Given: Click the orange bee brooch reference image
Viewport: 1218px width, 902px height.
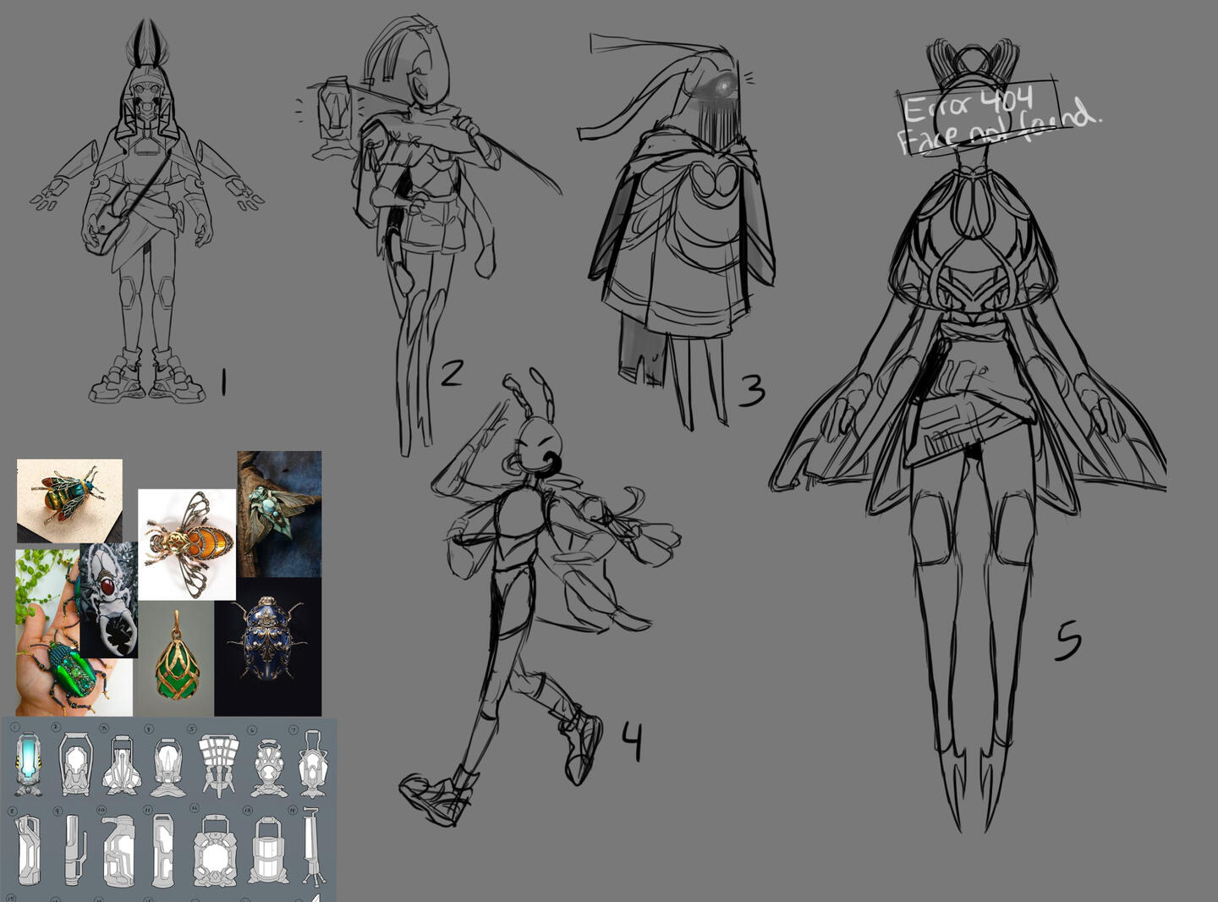Looking at the screenshot, I should pyautogui.click(x=187, y=544).
